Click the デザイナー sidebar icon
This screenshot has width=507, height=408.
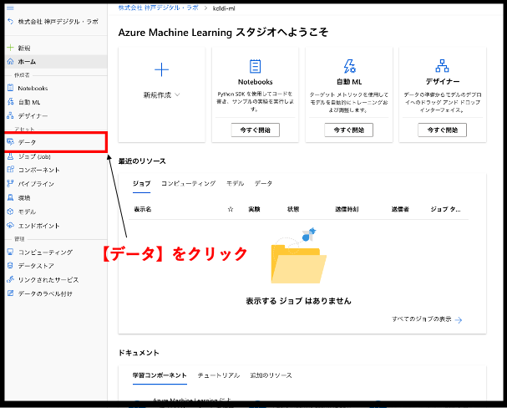click(x=10, y=115)
